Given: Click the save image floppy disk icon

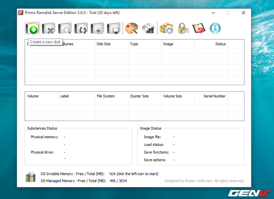Looking at the screenshot, I should 113,28.
